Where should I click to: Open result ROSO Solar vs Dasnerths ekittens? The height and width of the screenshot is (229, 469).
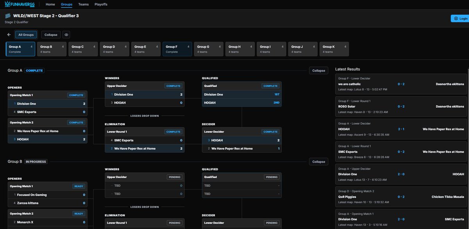[x=401, y=106]
